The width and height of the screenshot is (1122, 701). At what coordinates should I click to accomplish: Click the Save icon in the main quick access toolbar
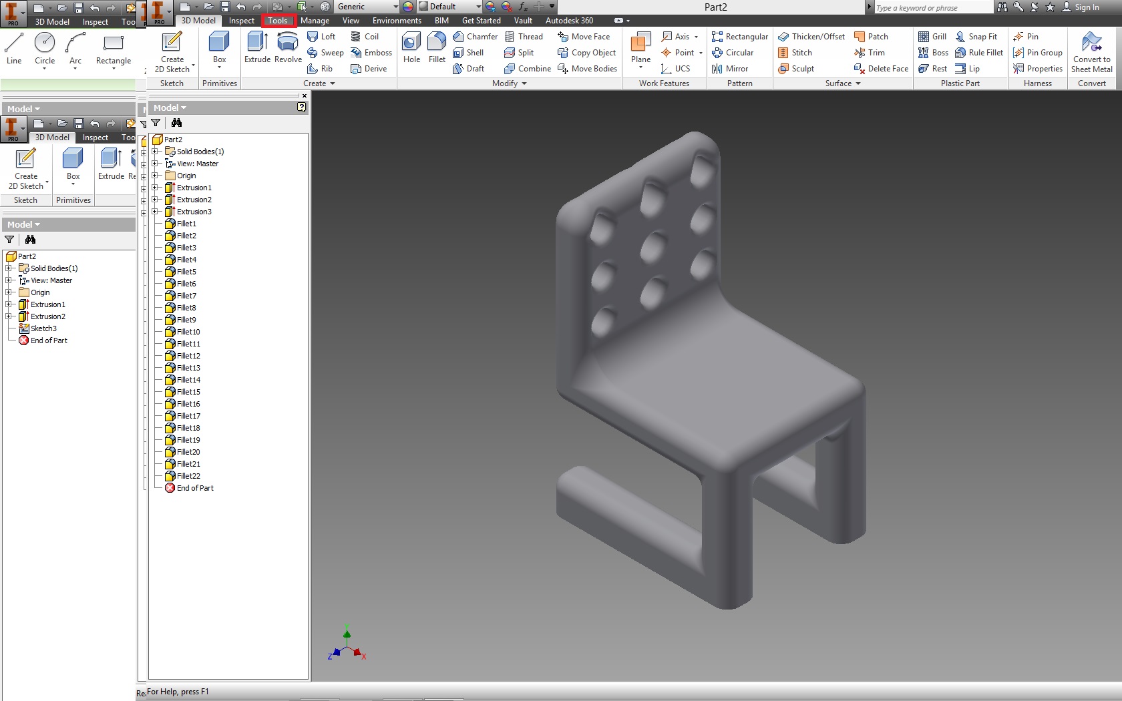tap(225, 7)
